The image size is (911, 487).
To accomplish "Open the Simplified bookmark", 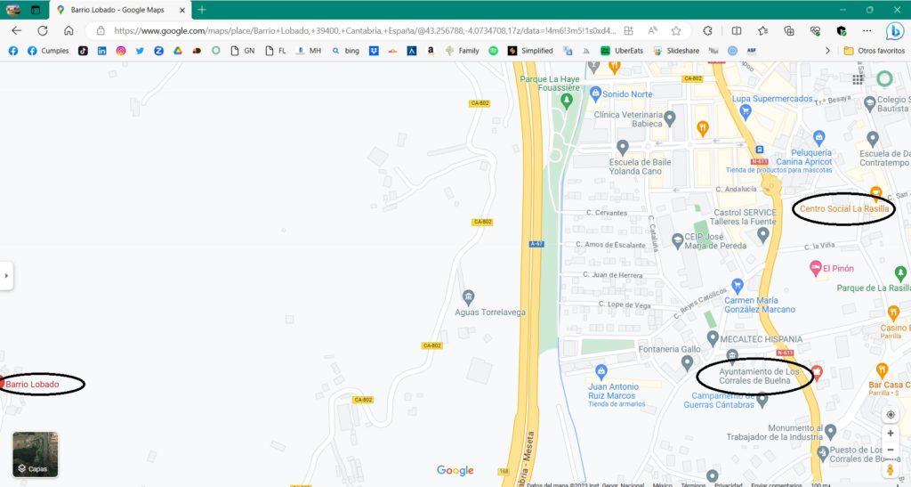I will coord(530,51).
